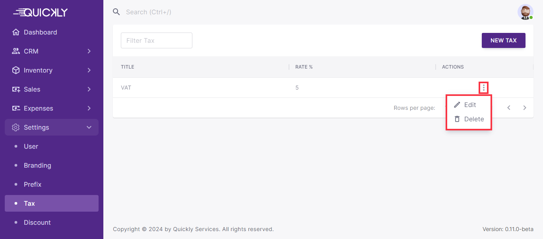
Task: Expand the Sales submenu chevron
Action: (x=89, y=89)
